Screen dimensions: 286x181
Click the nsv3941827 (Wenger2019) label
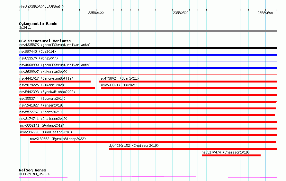pyautogui.click(x=41, y=105)
